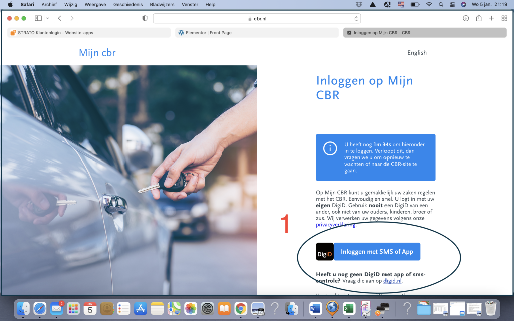Close the Inloggen op Mijn CBR tab

pos(349,33)
